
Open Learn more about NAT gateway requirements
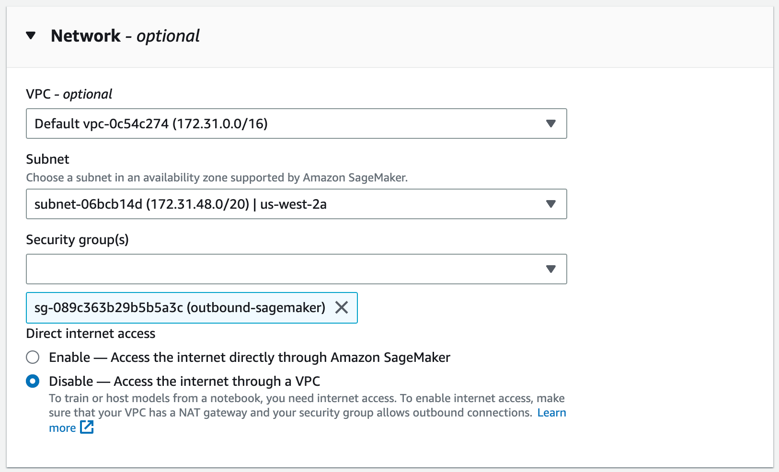(x=552, y=412)
